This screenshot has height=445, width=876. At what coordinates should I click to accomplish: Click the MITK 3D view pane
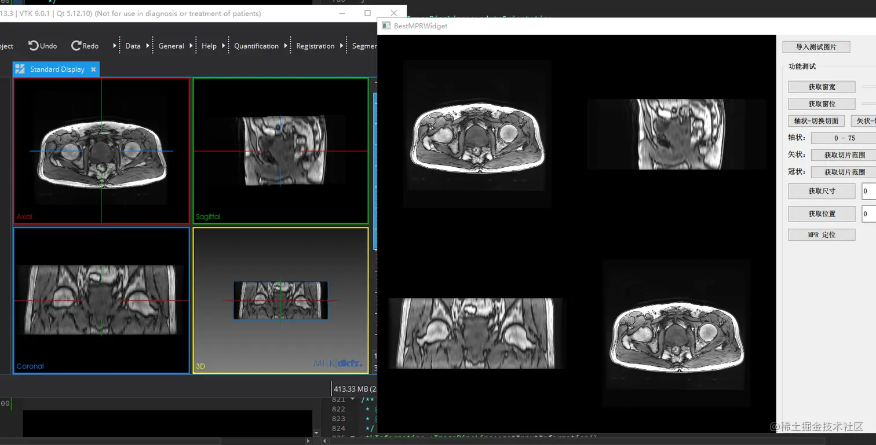point(280,300)
